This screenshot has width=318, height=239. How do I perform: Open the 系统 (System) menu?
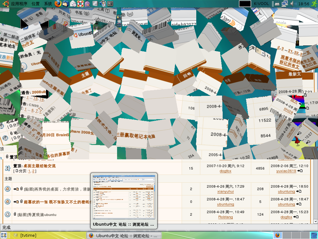(x=48, y=4)
